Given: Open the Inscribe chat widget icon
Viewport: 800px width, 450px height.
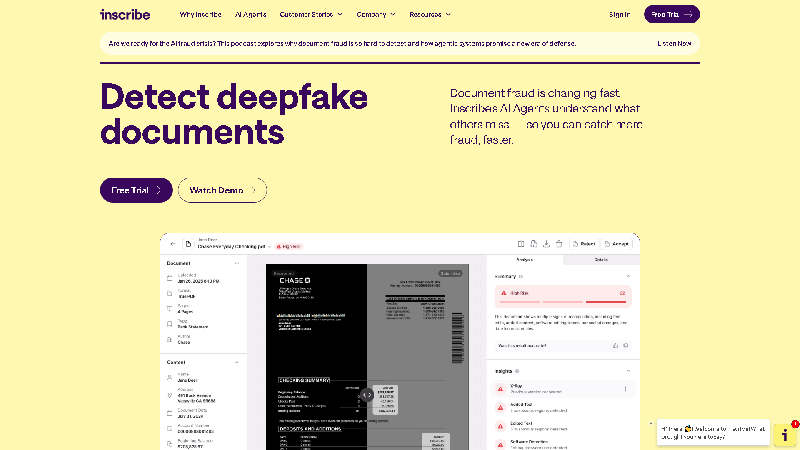Looking at the screenshot, I should pyautogui.click(x=785, y=435).
